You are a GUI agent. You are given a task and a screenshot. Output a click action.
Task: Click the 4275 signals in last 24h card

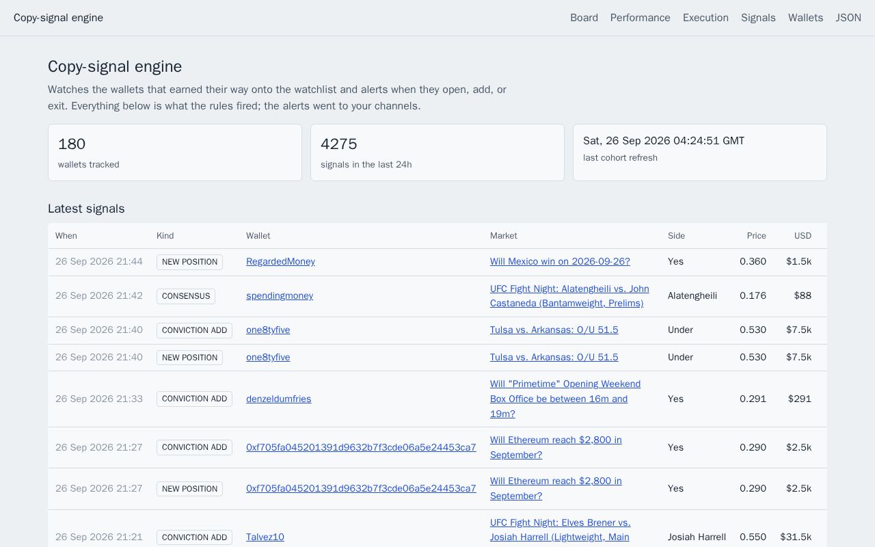click(437, 152)
